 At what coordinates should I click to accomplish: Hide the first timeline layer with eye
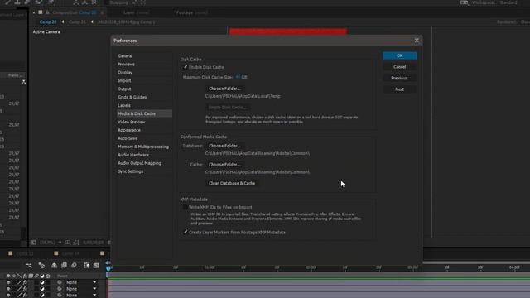(8, 282)
